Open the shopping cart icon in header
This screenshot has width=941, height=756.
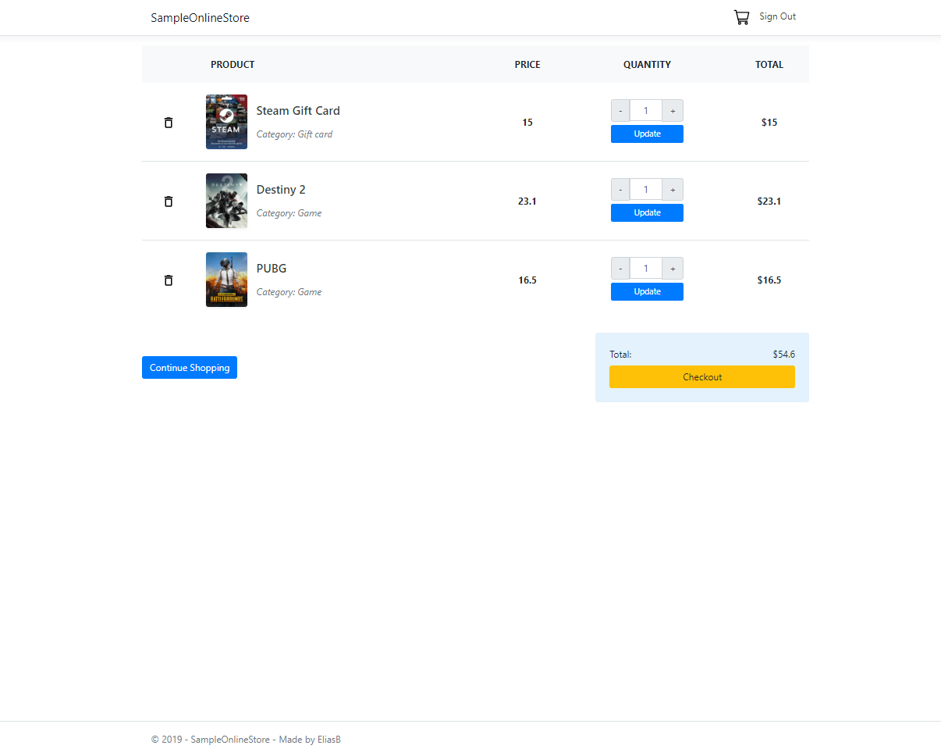[x=741, y=17]
